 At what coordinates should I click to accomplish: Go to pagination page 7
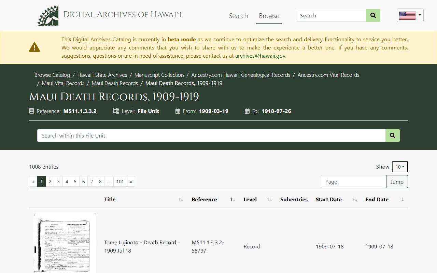(x=92, y=182)
